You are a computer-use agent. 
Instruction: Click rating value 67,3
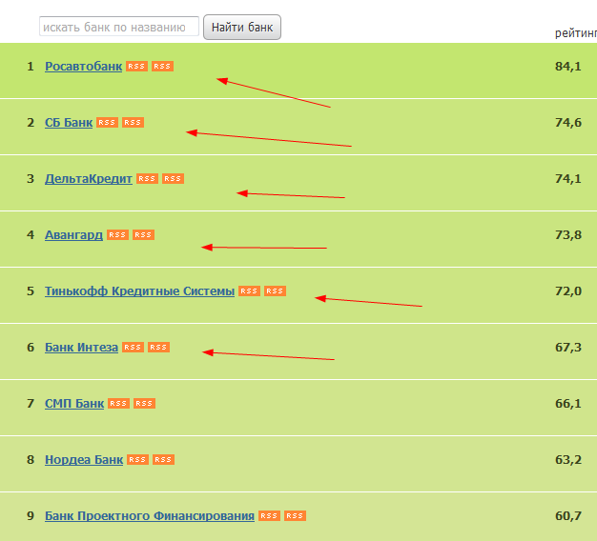click(x=568, y=348)
